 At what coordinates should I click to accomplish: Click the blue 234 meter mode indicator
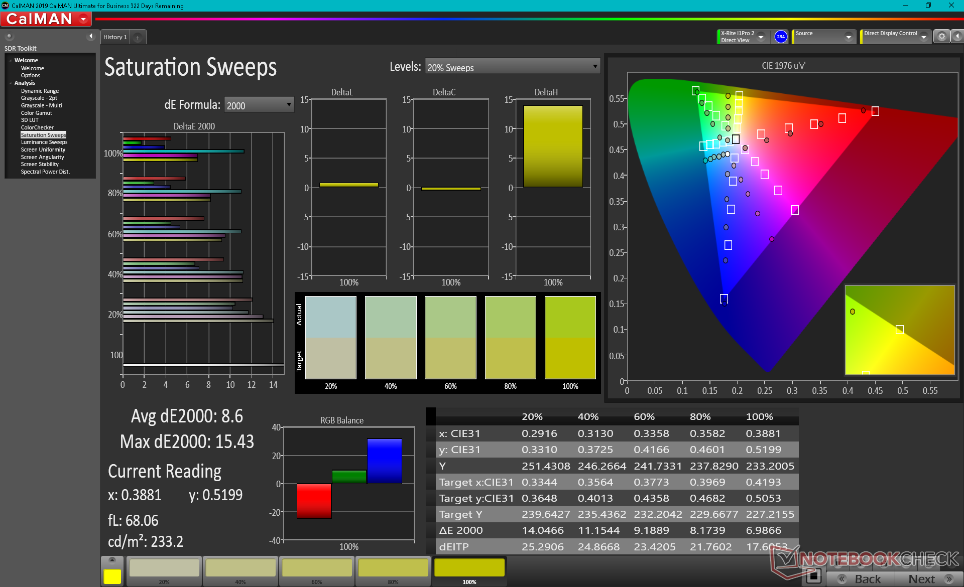click(781, 37)
